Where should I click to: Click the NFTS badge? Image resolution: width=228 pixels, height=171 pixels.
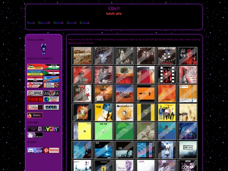pyautogui.click(x=52, y=107)
